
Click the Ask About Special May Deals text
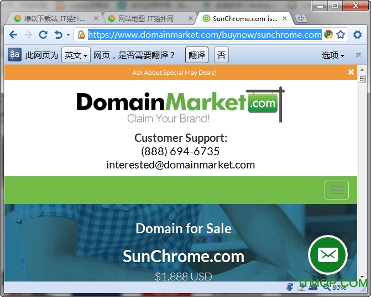click(x=174, y=73)
